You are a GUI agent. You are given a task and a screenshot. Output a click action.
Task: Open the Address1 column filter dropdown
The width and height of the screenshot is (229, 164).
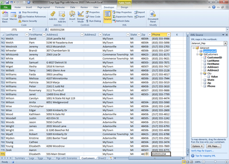coord(82,35)
